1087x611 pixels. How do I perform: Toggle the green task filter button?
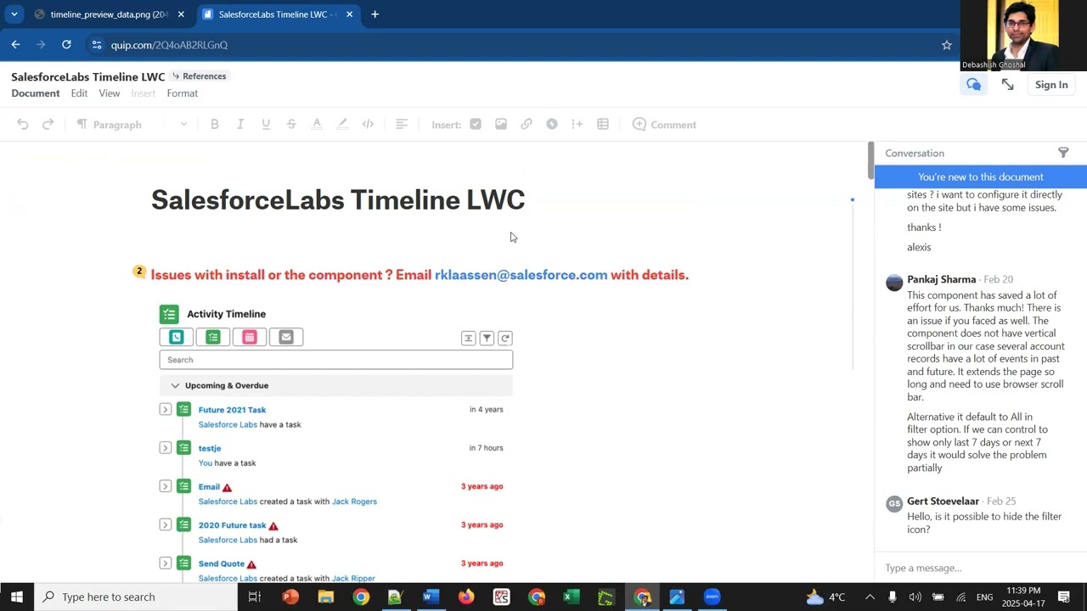pos(213,337)
